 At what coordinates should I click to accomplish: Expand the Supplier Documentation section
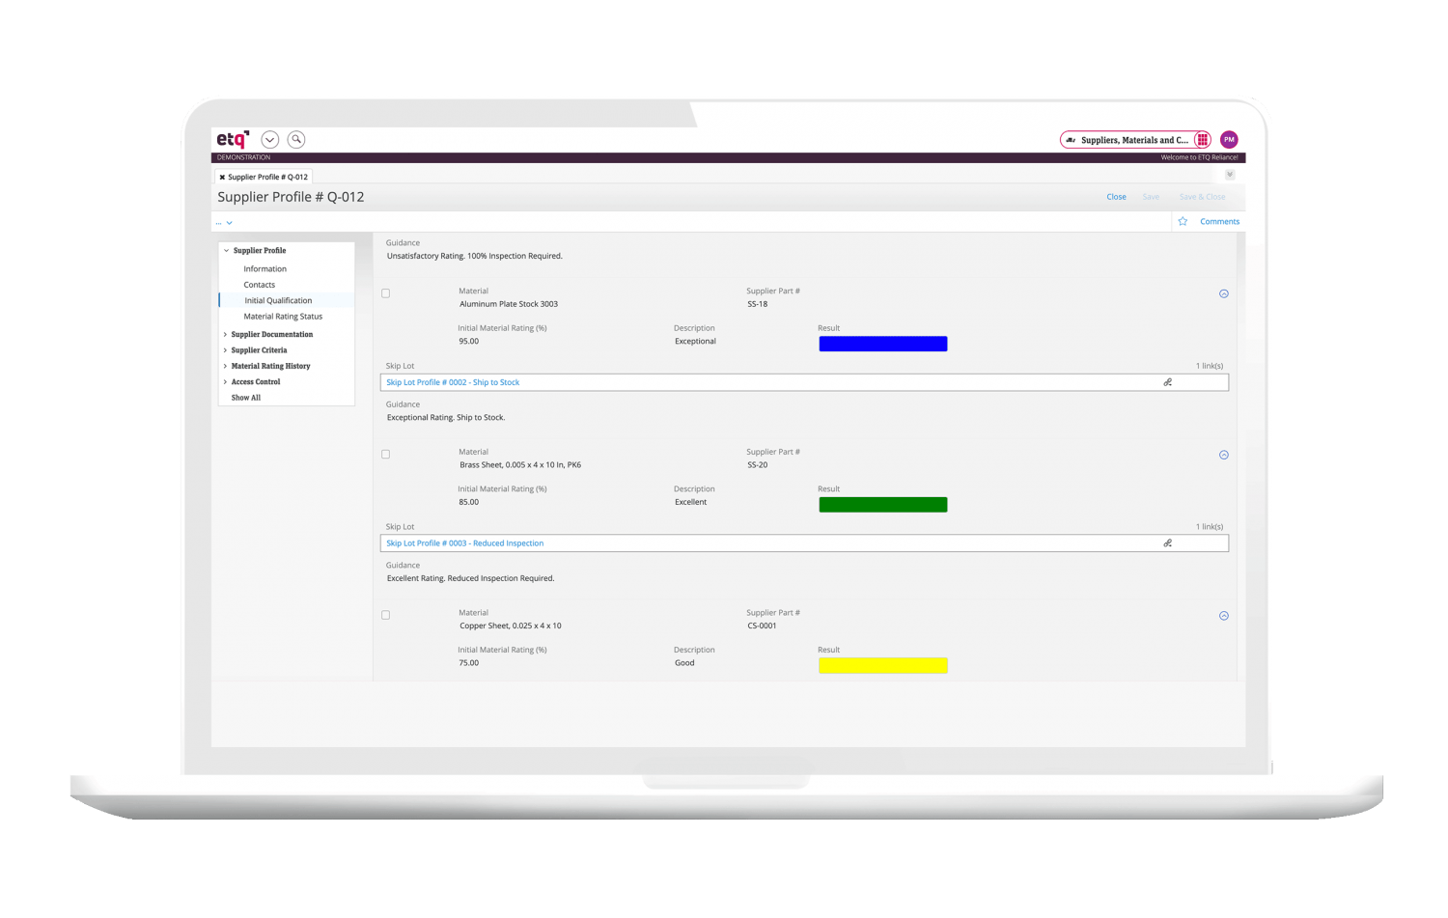point(226,335)
